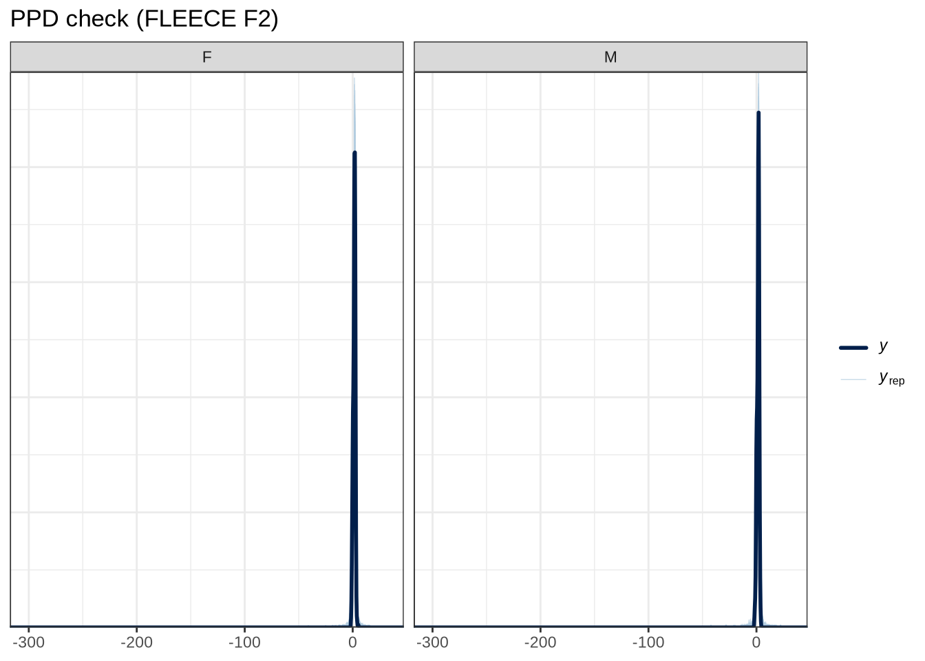
Task: Click the light y_rep line legend swatch
Action: pyautogui.click(x=853, y=379)
